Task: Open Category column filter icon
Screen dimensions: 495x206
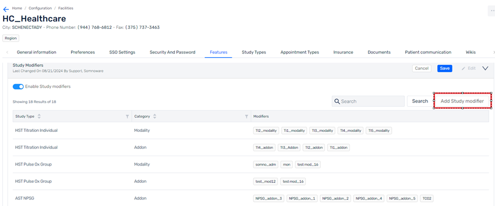Action: (246, 117)
